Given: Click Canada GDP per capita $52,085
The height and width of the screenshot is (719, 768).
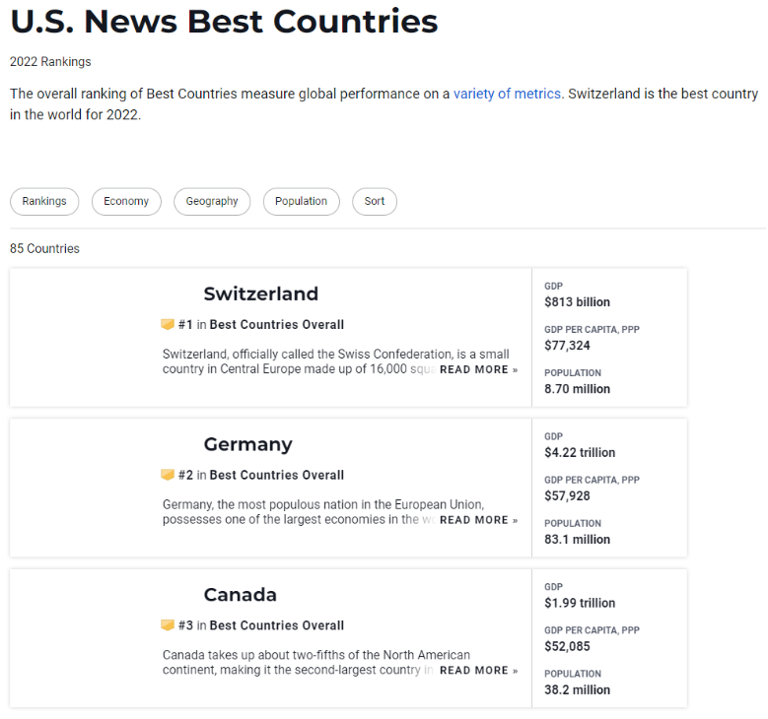Looking at the screenshot, I should 567,646.
